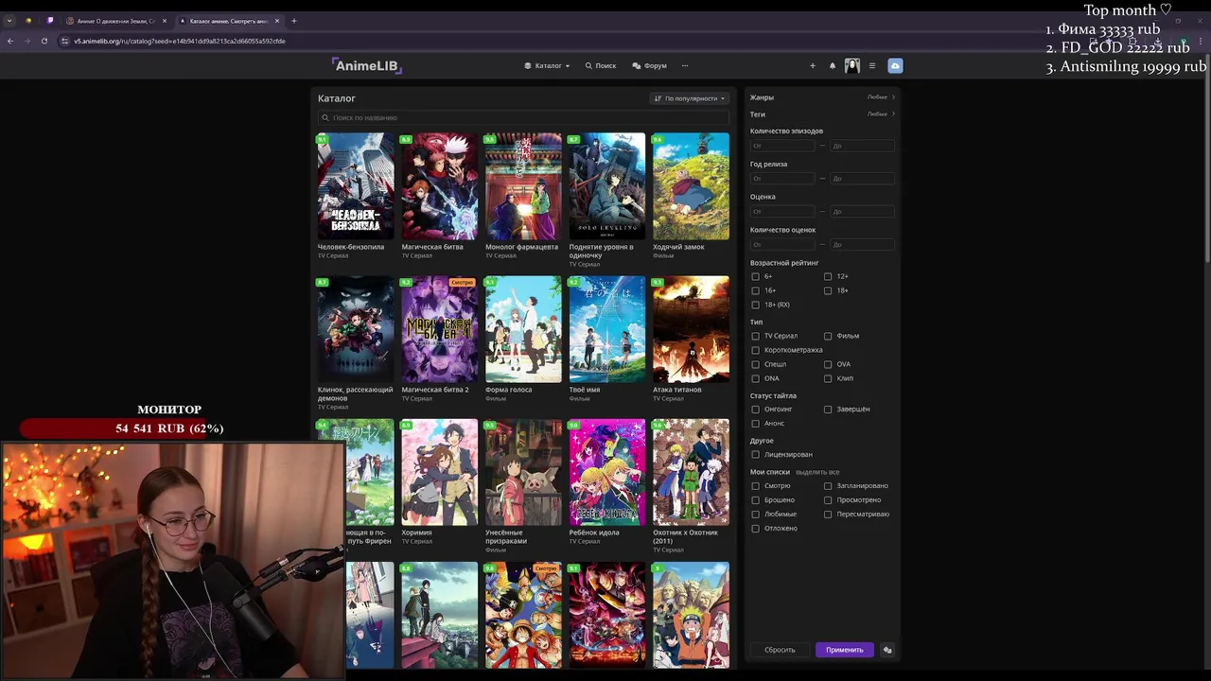Open Поиск in the site header

coord(601,66)
